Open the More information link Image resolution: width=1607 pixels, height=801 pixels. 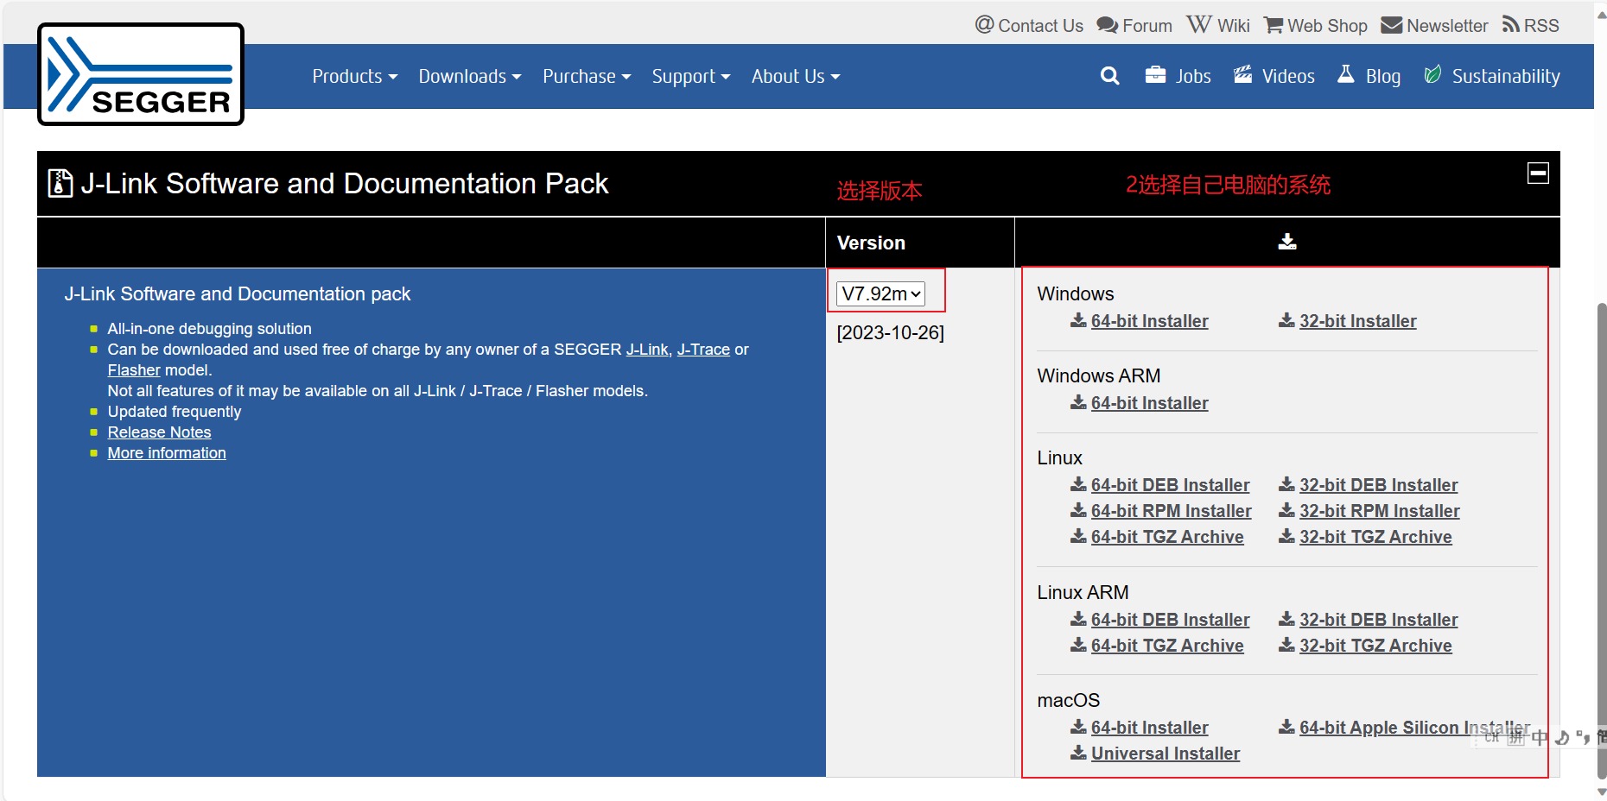pyautogui.click(x=167, y=453)
